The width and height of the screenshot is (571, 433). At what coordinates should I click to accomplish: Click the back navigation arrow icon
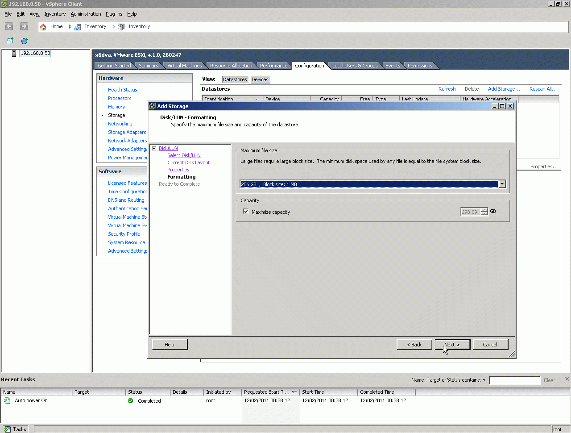click(9, 27)
